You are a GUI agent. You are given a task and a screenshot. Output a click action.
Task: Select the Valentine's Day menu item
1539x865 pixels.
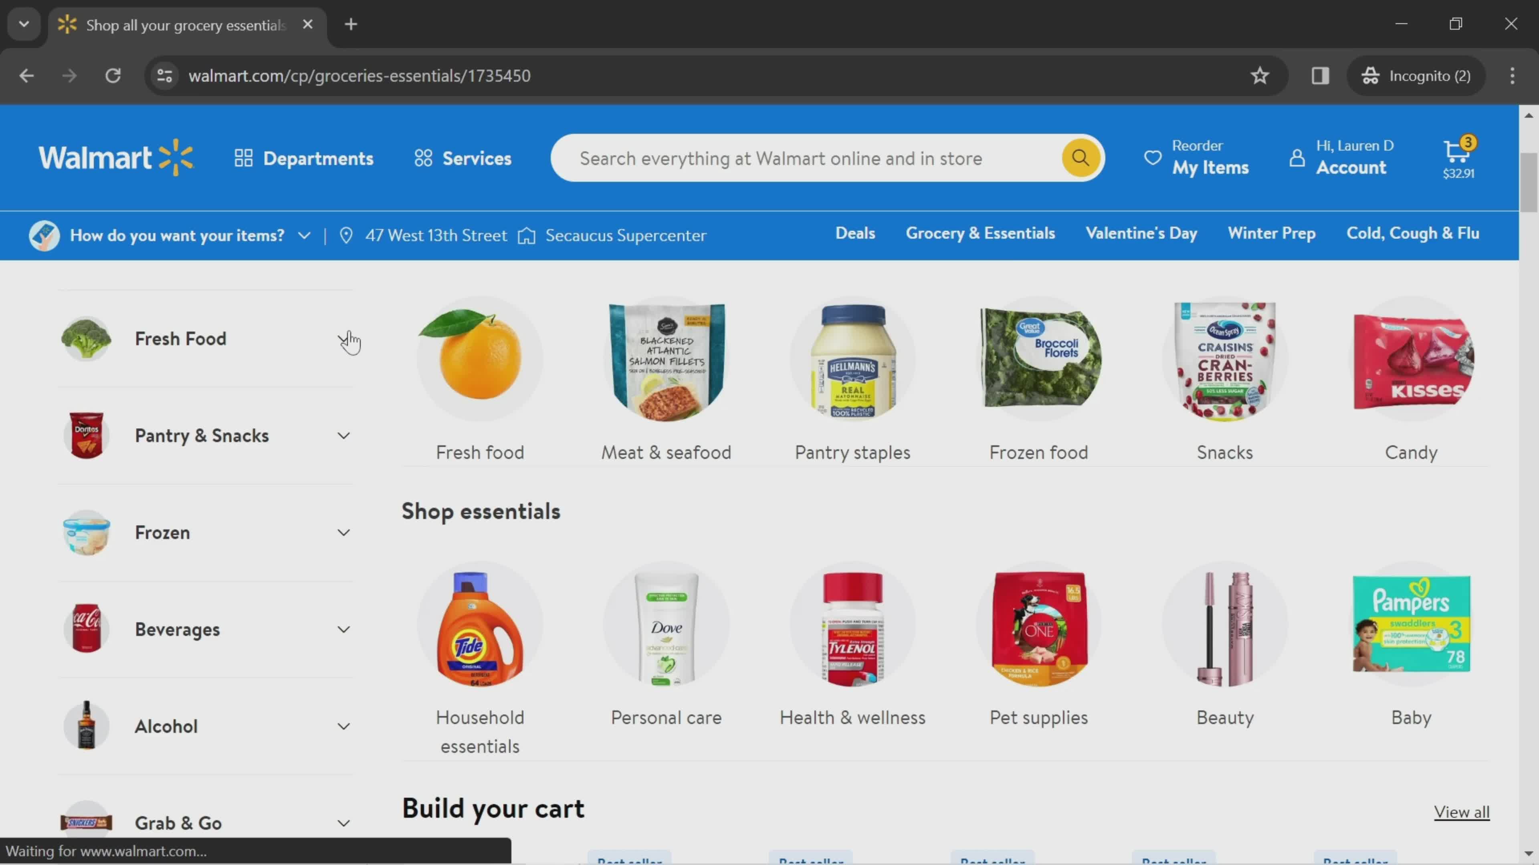click(x=1141, y=233)
